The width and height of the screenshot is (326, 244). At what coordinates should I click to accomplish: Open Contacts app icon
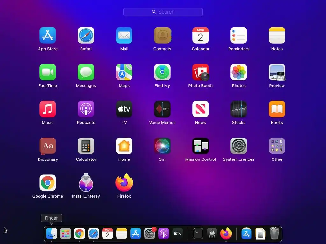coord(162,35)
